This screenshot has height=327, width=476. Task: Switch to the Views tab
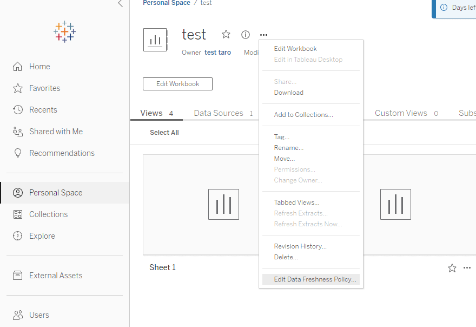coord(156,113)
